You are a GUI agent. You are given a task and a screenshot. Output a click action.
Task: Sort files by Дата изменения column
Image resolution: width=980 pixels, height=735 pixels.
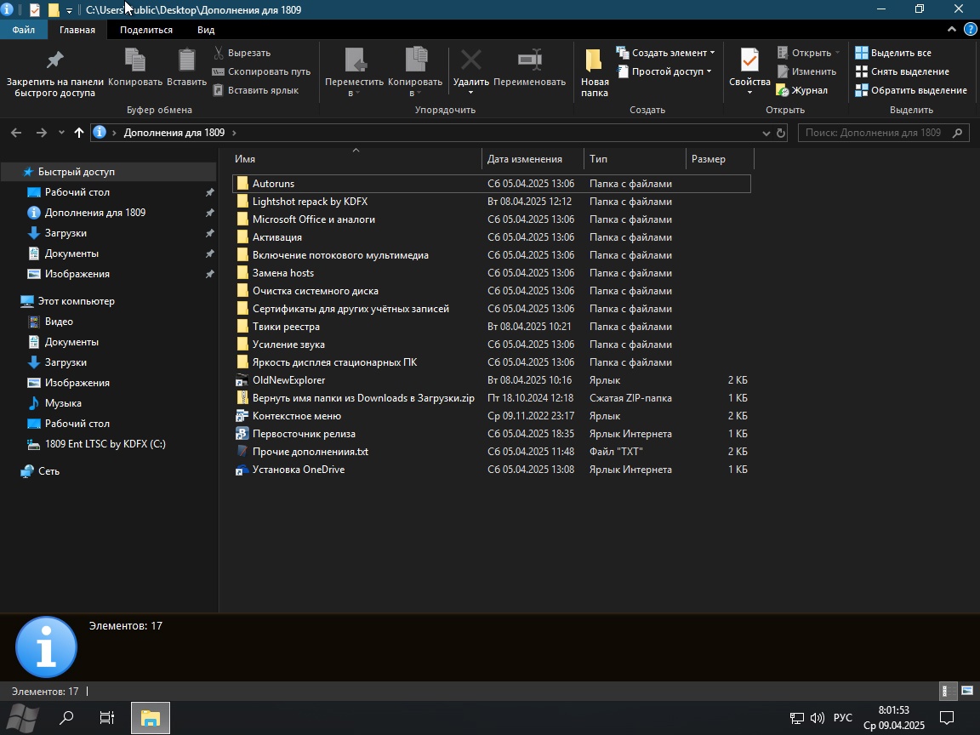click(x=525, y=159)
